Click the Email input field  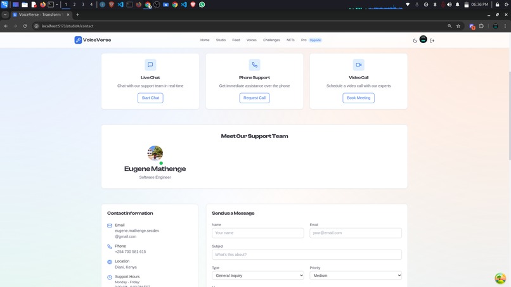[356, 233]
